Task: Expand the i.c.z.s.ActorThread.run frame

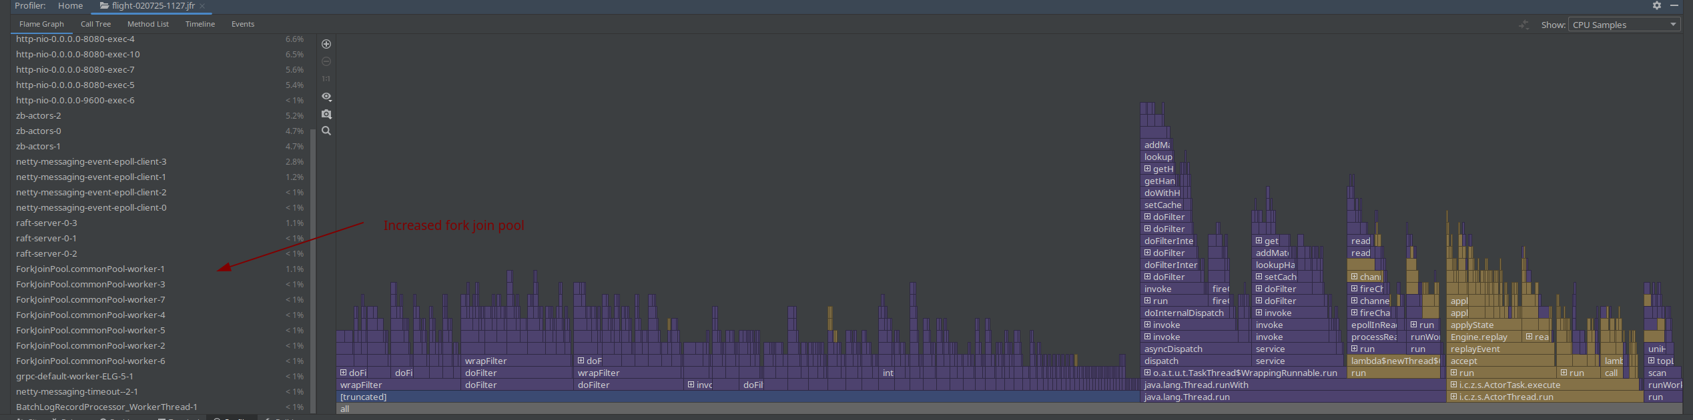Action: (x=1453, y=397)
